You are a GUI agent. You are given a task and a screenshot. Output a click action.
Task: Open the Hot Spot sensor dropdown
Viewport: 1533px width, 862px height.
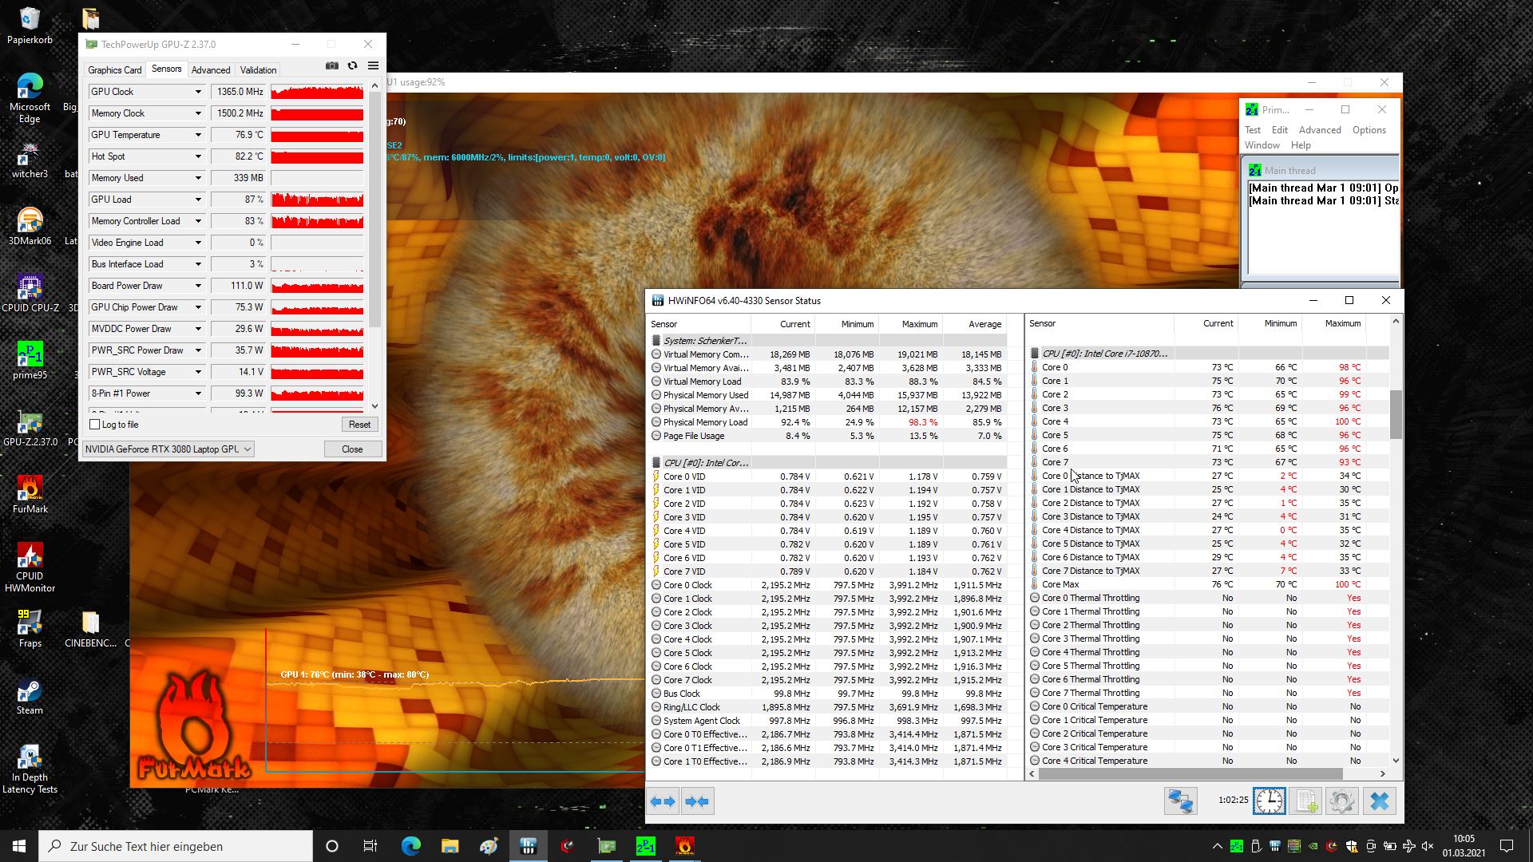pyautogui.click(x=198, y=156)
